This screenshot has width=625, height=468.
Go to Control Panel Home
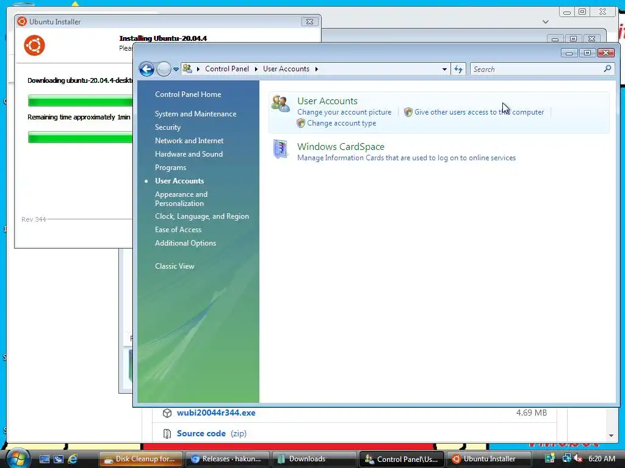(x=188, y=94)
